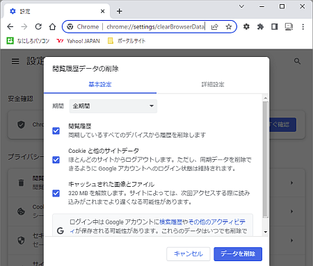Open the その他のアクティビティ link

tap(217, 222)
